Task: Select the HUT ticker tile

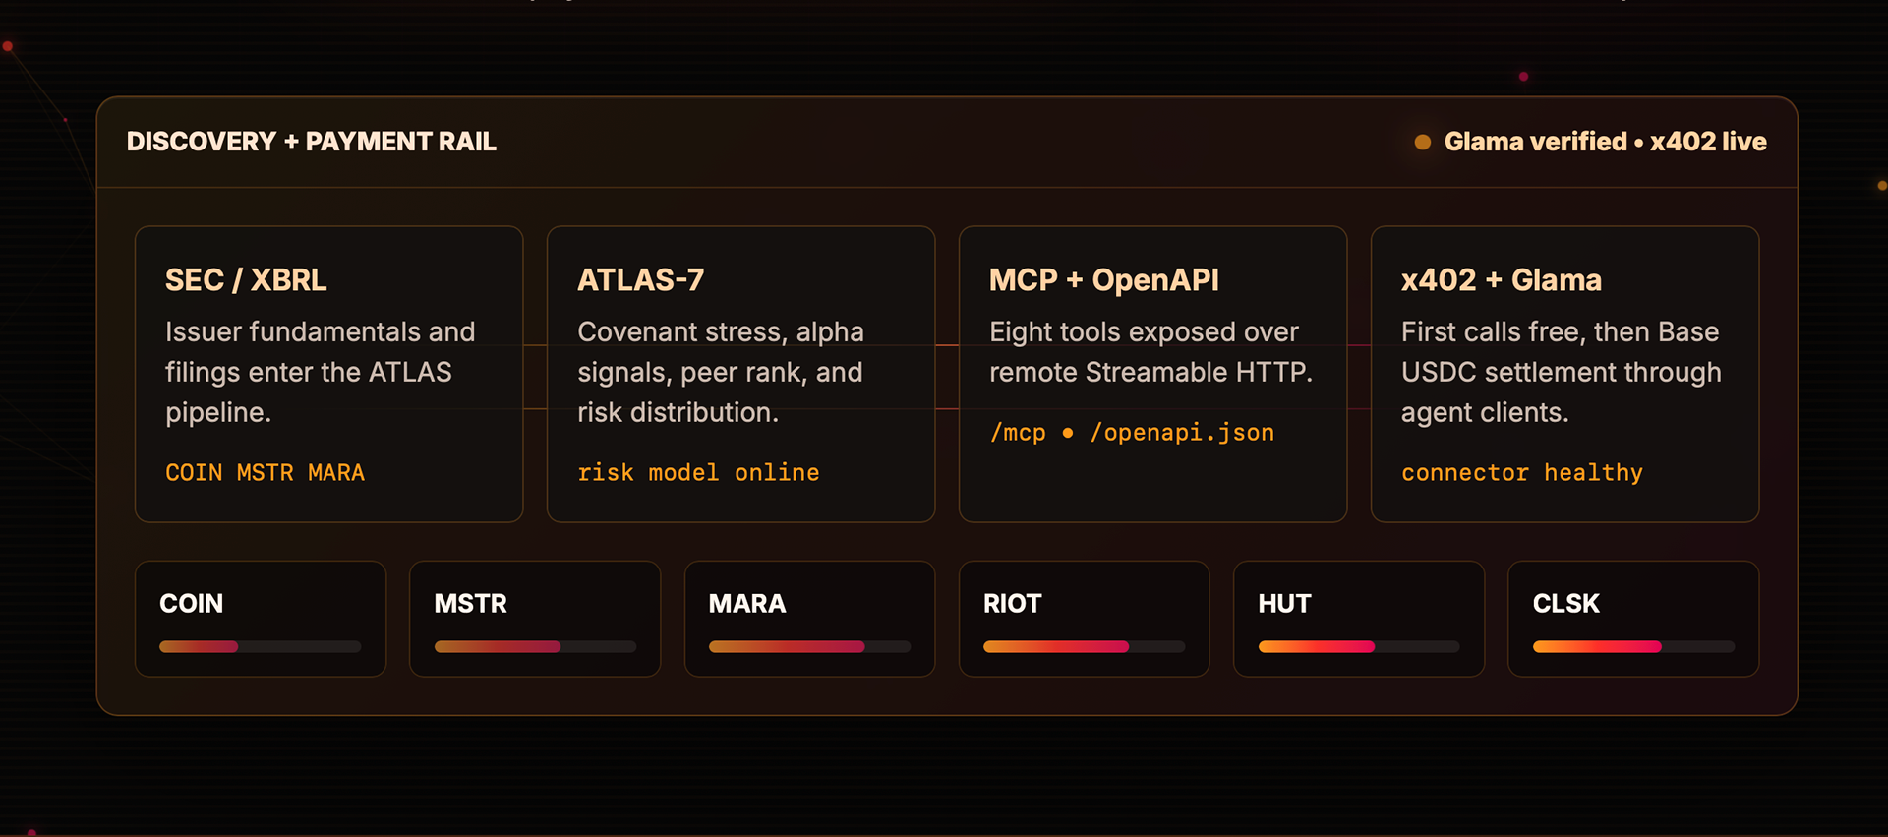Action: [1359, 619]
